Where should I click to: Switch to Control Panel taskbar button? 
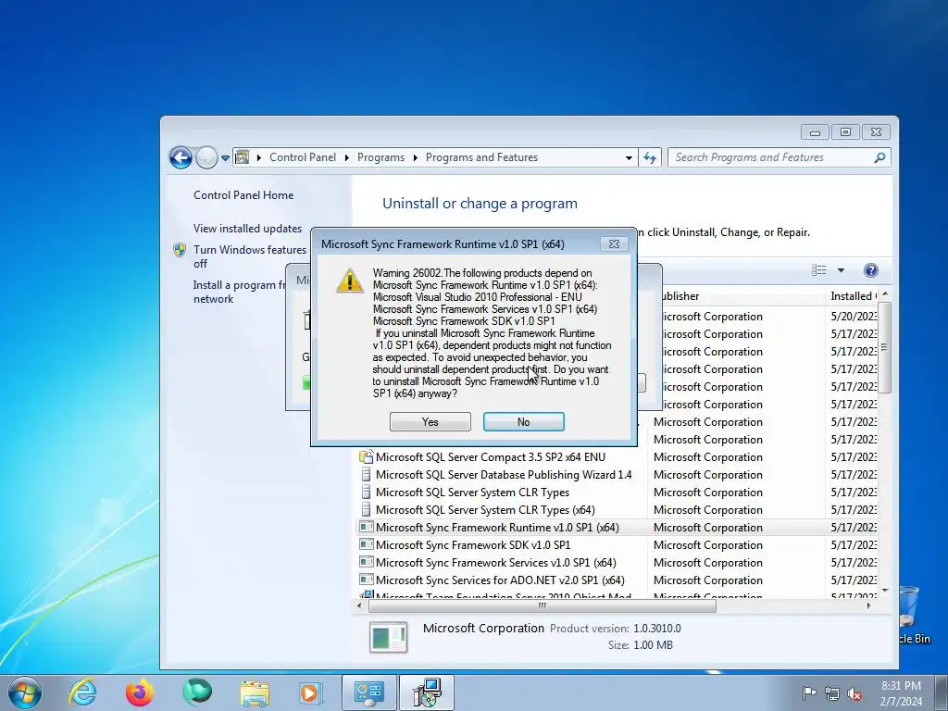pos(369,692)
